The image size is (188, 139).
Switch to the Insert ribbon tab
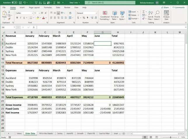coord(22,7)
